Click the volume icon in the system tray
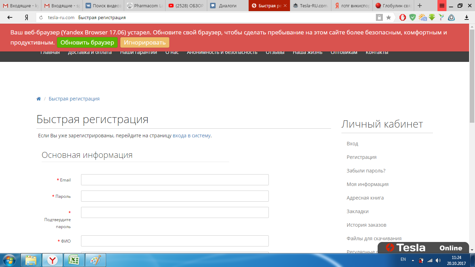The height and width of the screenshot is (267, 475). 438,260
